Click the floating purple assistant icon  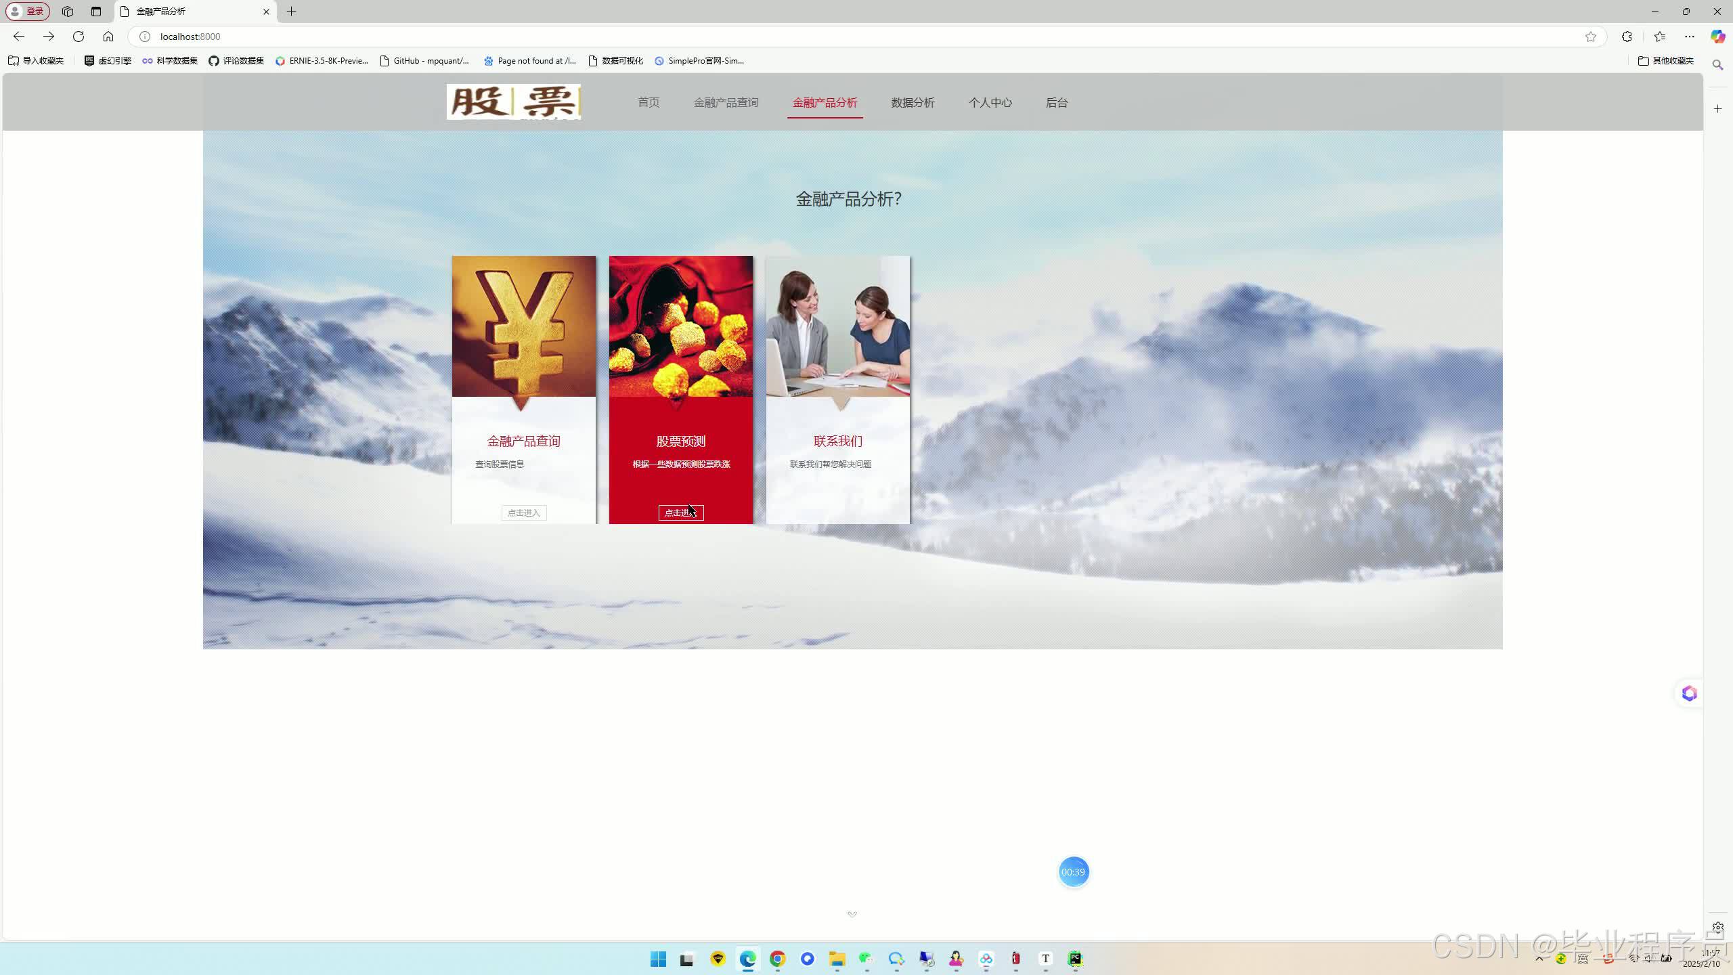(x=1689, y=693)
